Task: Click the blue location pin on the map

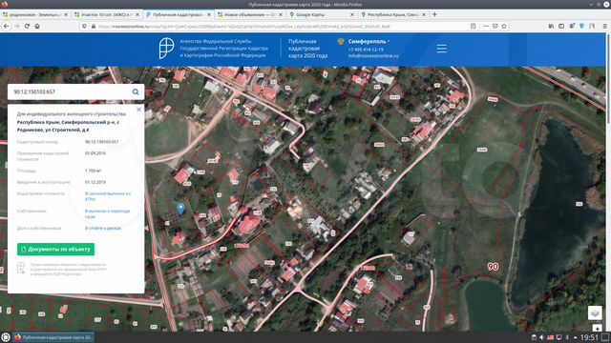Action: pyautogui.click(x=180, y=209)
